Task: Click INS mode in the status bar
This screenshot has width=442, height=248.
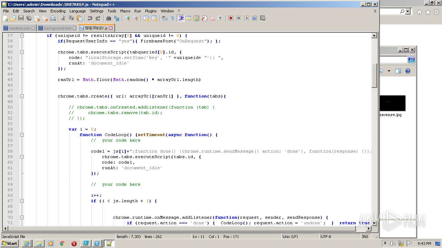Action: click(365, 237)
